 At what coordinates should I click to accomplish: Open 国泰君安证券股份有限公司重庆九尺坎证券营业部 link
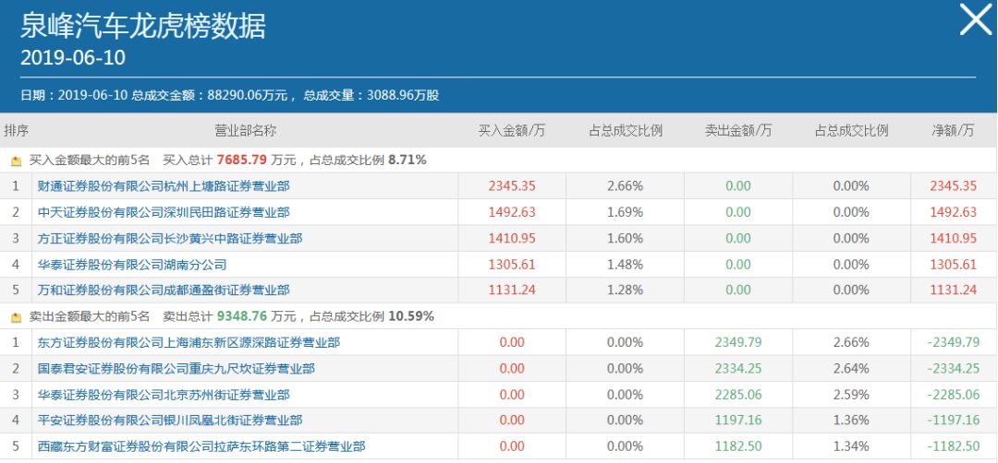click(x=176, y=368)
